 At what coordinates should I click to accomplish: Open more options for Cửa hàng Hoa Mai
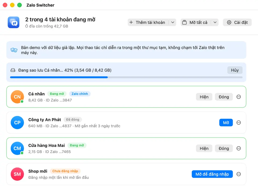click(x=239, y=148)
